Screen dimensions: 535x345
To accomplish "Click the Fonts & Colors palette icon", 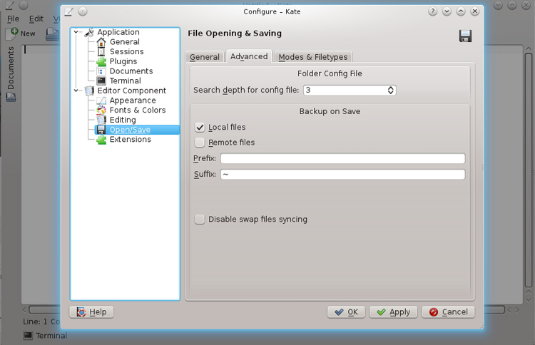I will [x=101, y=110].
